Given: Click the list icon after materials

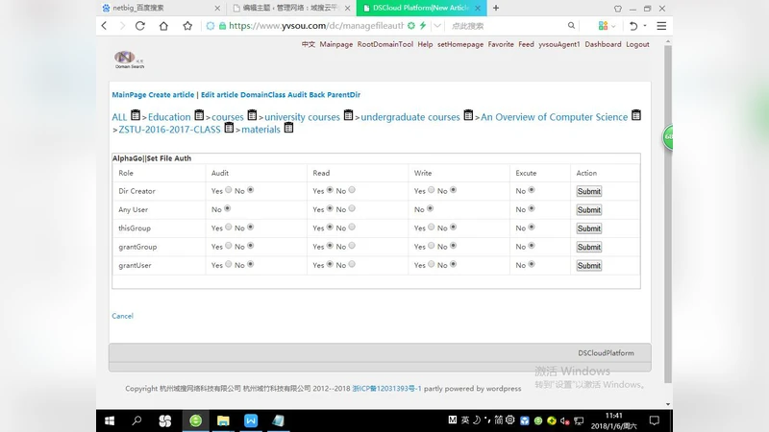Looking at the screenshot, I should tap(288, 129).
